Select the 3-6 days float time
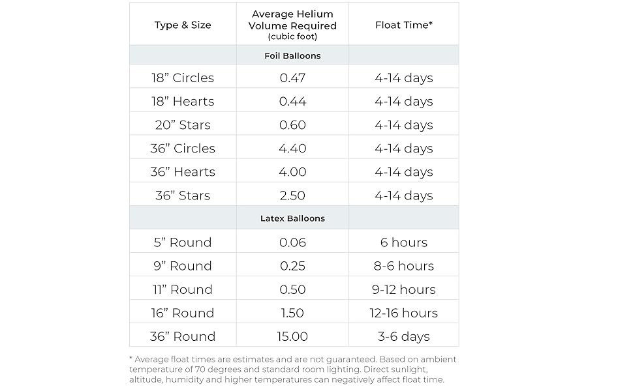Image resolution: width=633 pixels, height=391 pixels. 404,336
